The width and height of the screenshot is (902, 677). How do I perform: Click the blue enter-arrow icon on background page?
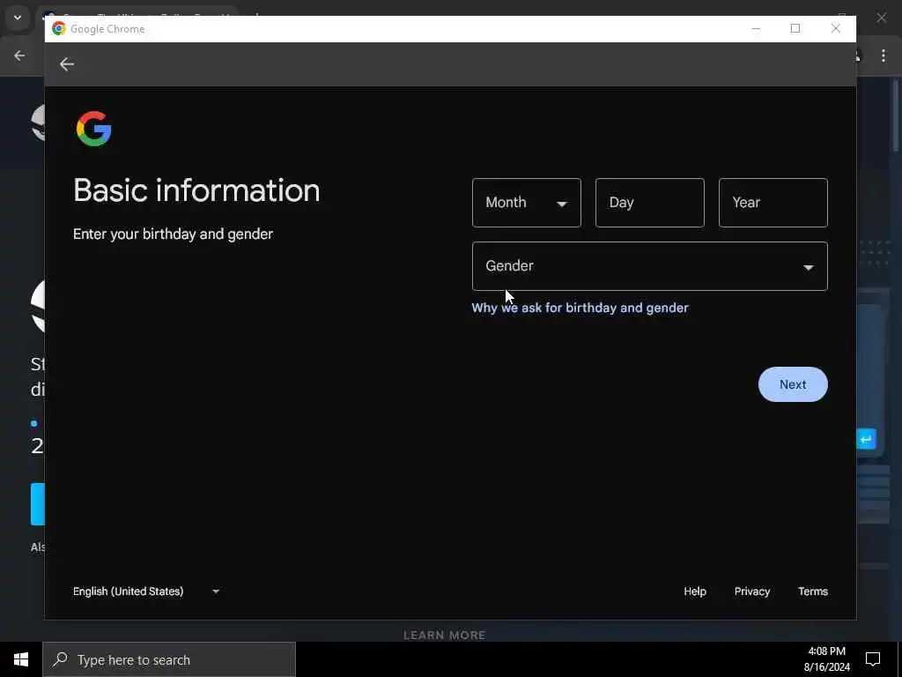click(x=867, y=439)
